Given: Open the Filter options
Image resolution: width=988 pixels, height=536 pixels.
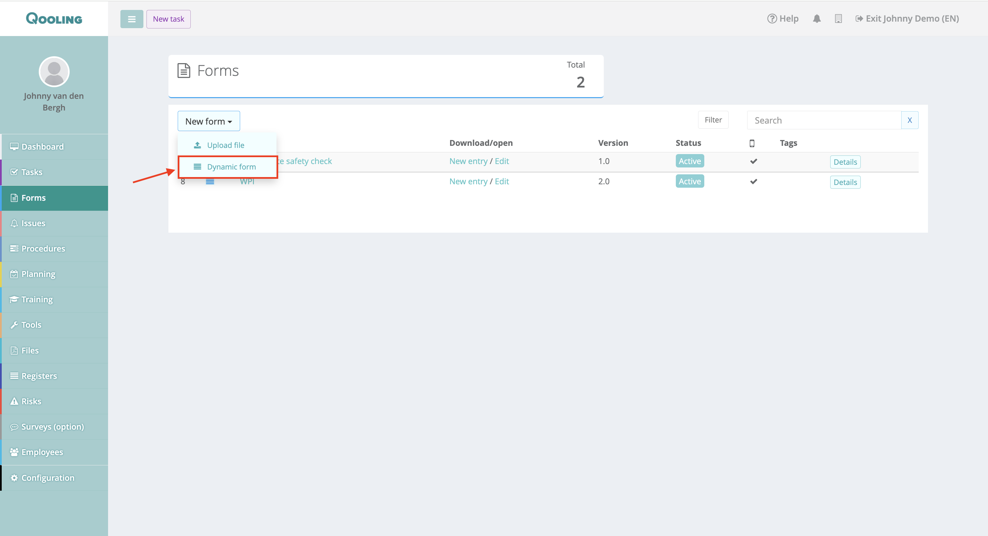Looking at the screenshot, I should [713, 120].
